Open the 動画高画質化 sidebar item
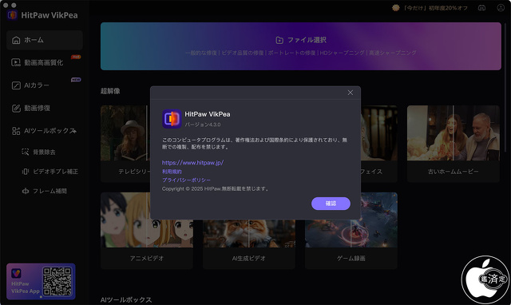 (45, 62)
